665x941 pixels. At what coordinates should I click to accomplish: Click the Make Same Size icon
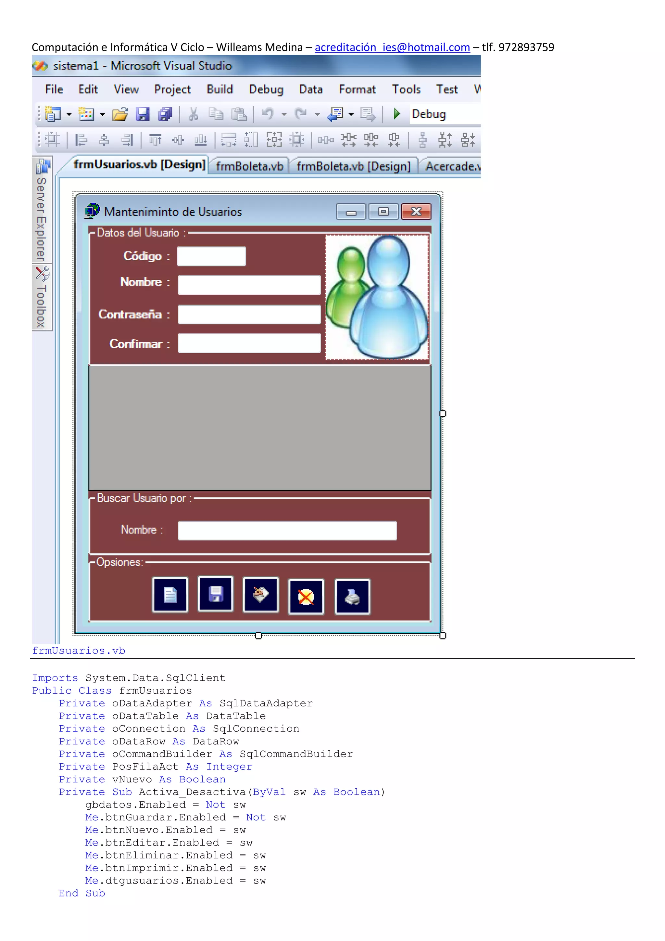274,139
